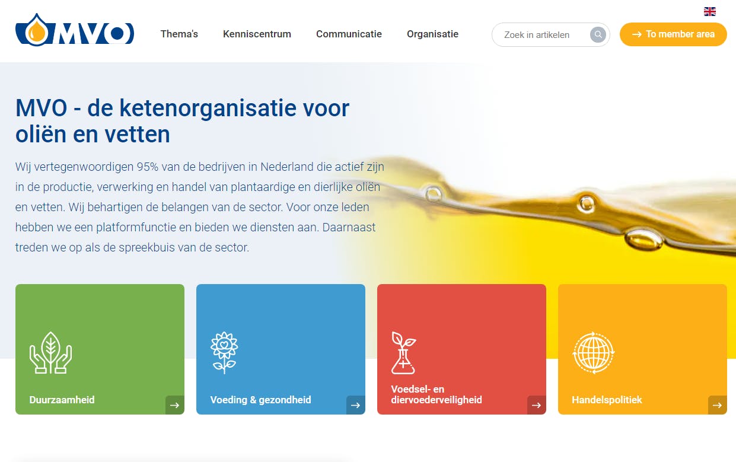The height and width of the screenshot is (462, 736).
Task: Open the Kenniscentrum menu
Action: pyautogui.click(x=257, y=34)
